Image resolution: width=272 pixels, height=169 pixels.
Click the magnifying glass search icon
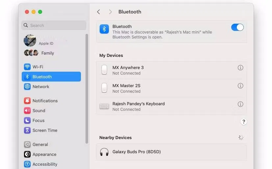click(26, 25)
